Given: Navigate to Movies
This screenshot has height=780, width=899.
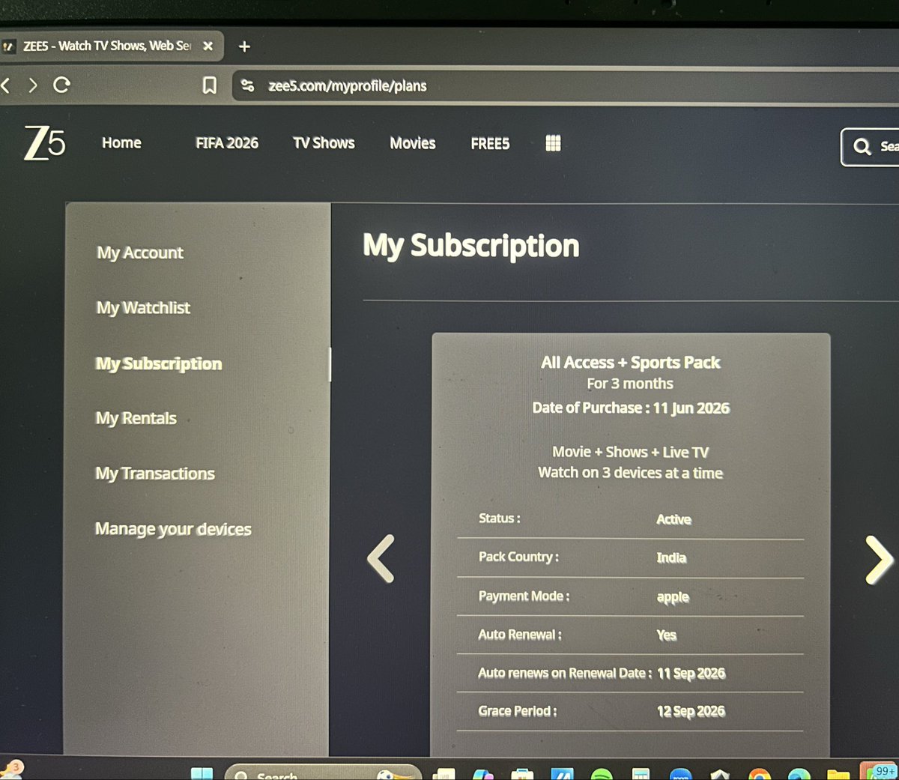Looking at the screenshot, I should click(x=413, y=143).
